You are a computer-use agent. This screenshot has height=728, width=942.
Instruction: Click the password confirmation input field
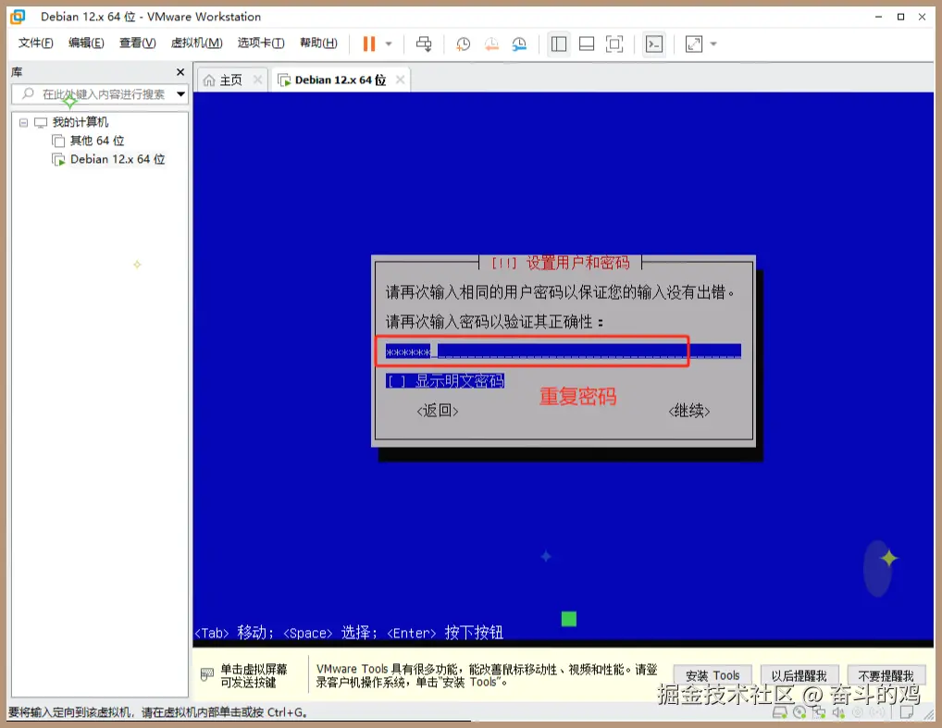pos(563,352)
